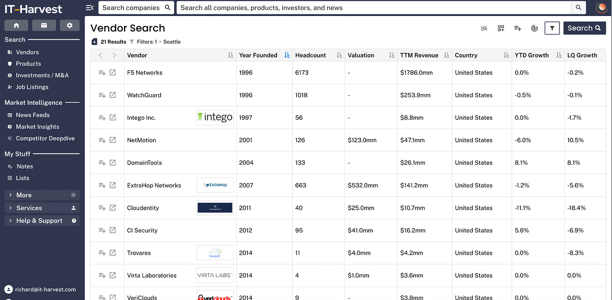This screenshot has width=612, height=300.
Task: Go to the previous columns with left chevron
Action: 100,55
